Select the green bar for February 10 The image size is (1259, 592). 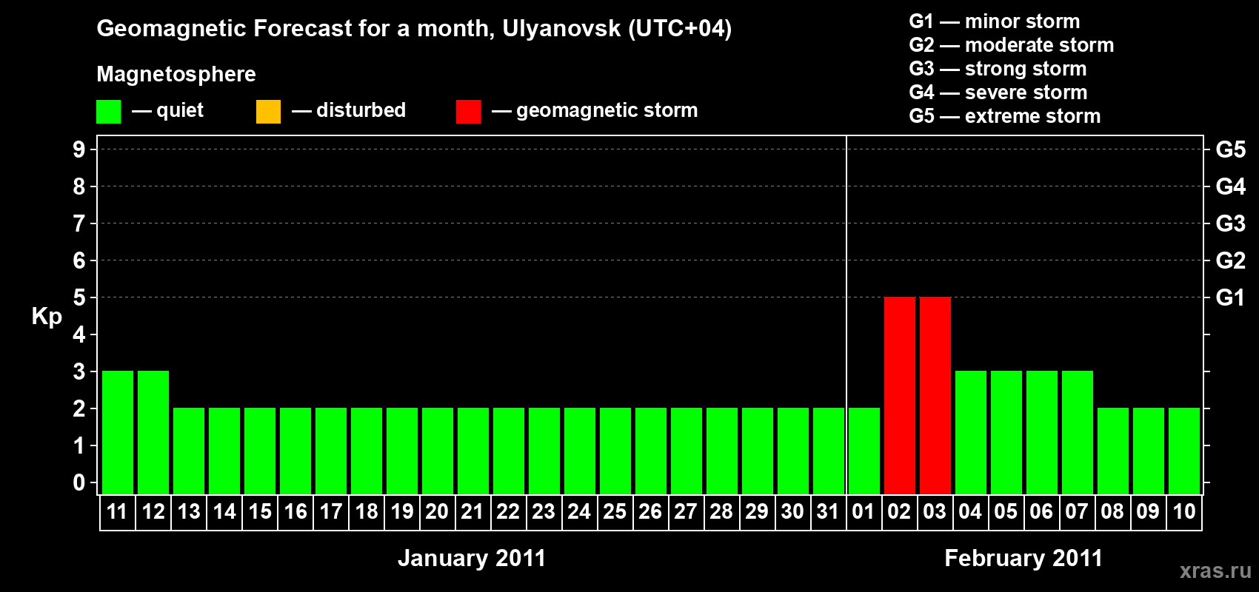1184,451
